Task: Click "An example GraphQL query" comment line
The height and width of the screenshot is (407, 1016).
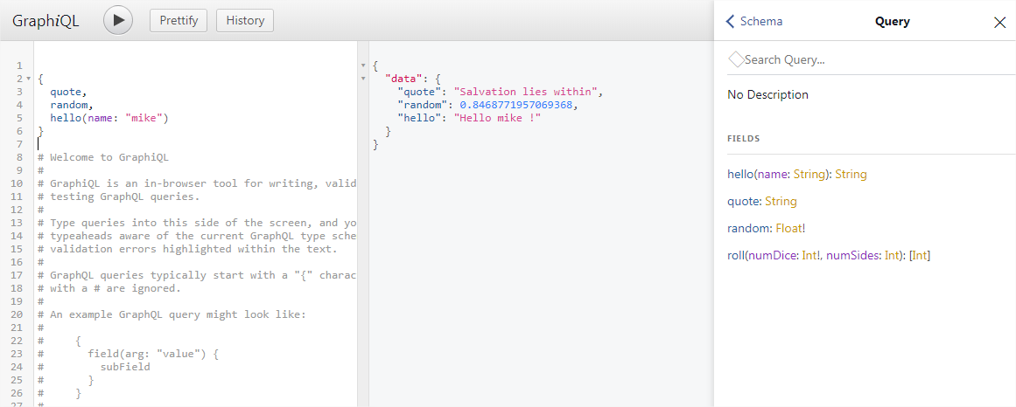Action: (171, 314)
